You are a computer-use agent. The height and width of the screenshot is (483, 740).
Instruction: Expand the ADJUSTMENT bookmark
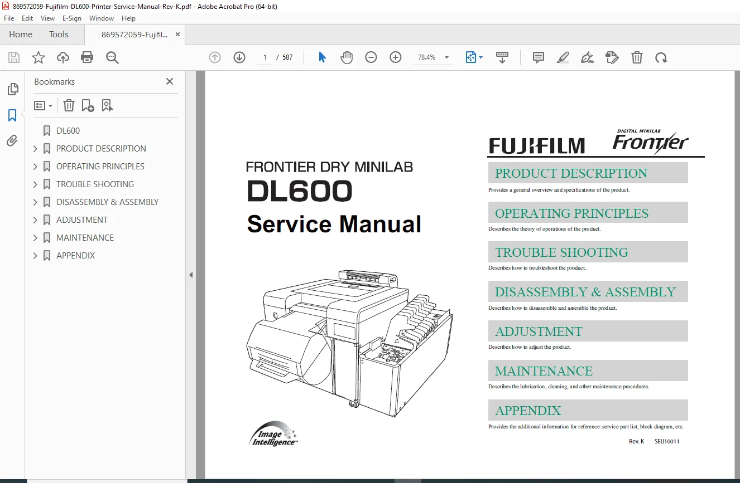coord(35,220)
